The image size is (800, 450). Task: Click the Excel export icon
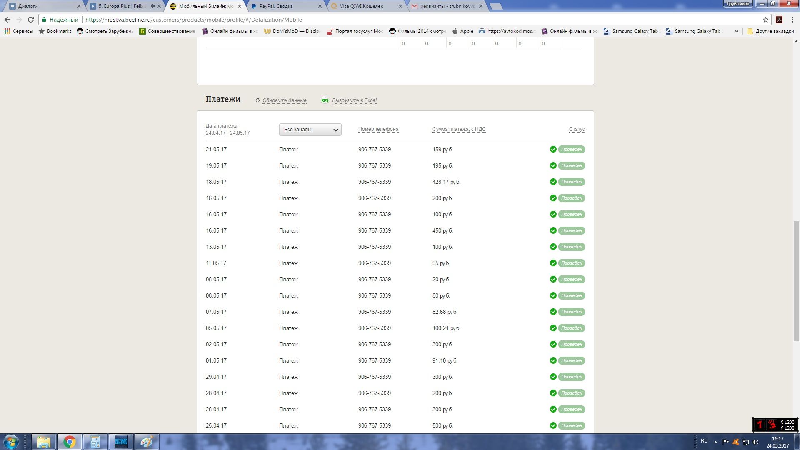click(x=325, y=100)
